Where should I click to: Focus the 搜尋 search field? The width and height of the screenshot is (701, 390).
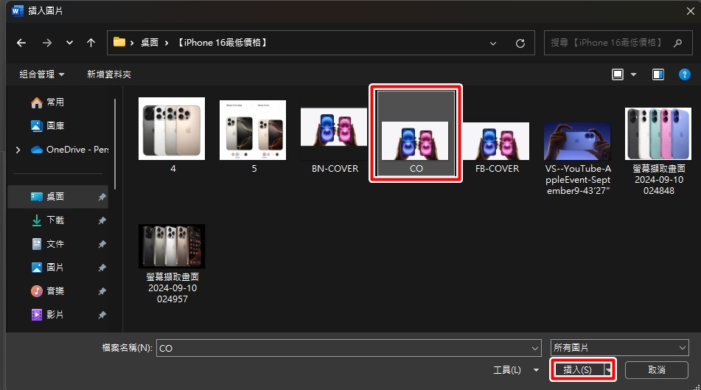[x=618, y=43]
